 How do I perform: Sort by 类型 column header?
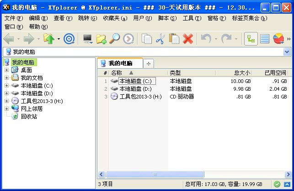click(192, 72)
